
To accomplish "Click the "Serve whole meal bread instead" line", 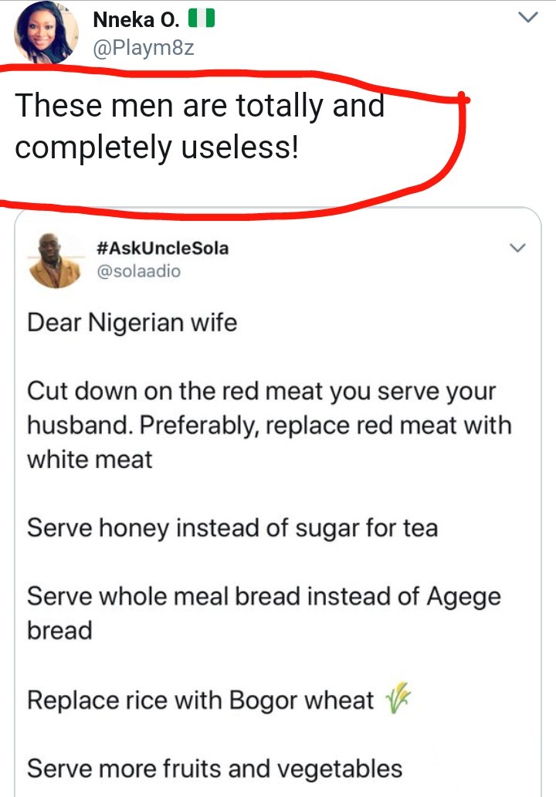I will coord(263,597).
